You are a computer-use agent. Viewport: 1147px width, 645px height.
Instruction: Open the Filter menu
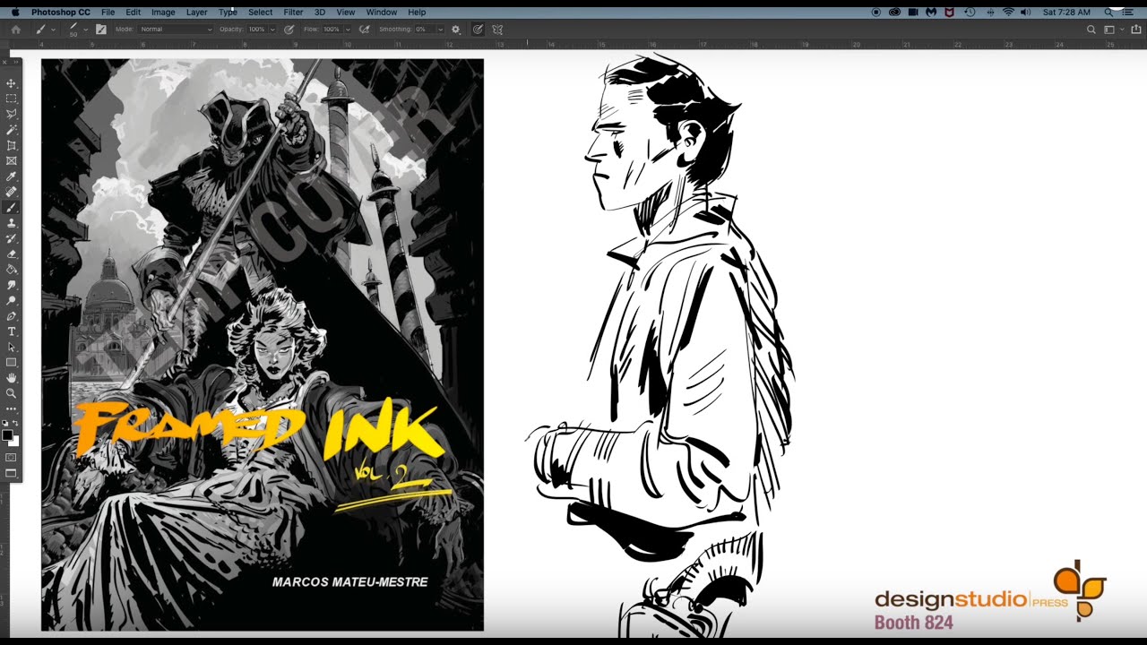(293, 13)
